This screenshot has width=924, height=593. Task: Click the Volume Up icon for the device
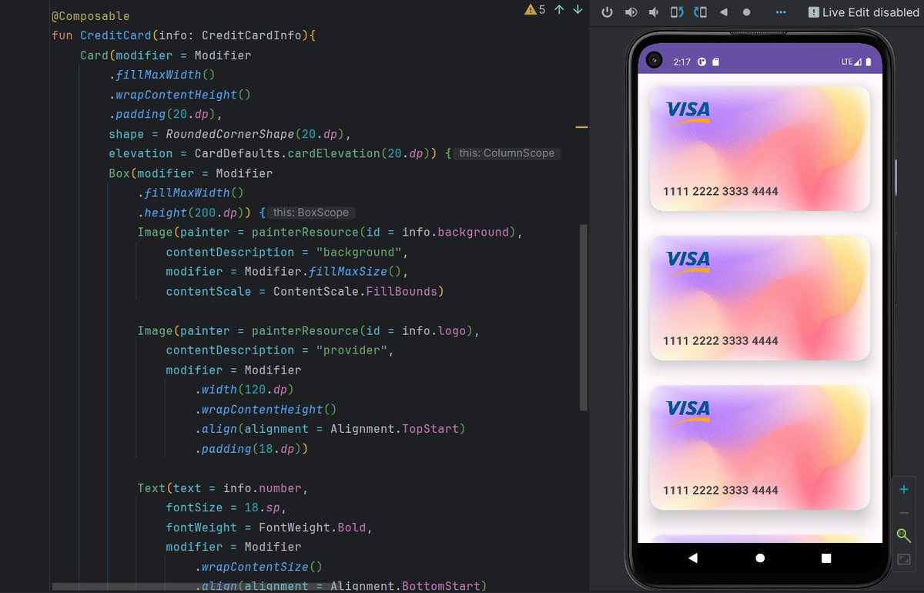click(x=631, y=12)
